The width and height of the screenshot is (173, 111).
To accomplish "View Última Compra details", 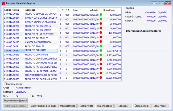I will [x=141, y=106].
